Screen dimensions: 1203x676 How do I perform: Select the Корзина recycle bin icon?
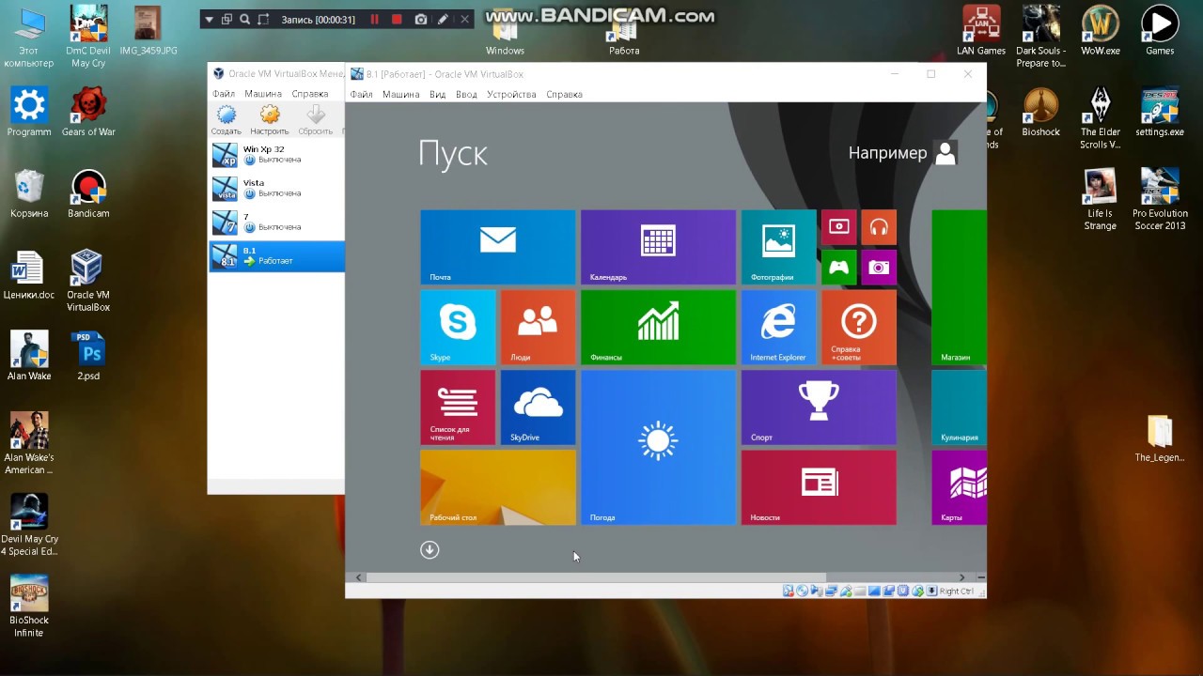pyautogui.click(x=29, y=194)
